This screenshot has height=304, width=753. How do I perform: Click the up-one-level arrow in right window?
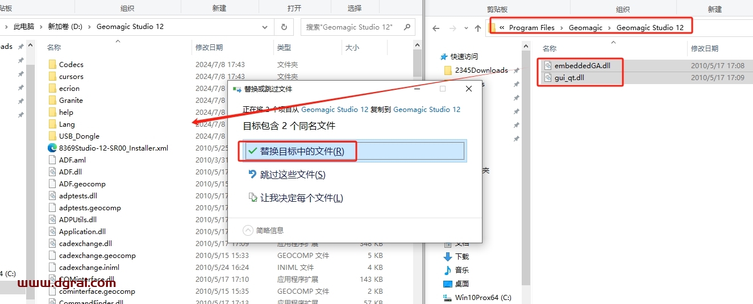[x=478, y=28]
